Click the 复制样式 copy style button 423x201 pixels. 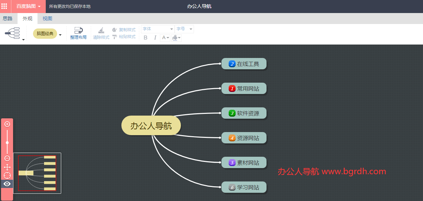click(124, 30)
